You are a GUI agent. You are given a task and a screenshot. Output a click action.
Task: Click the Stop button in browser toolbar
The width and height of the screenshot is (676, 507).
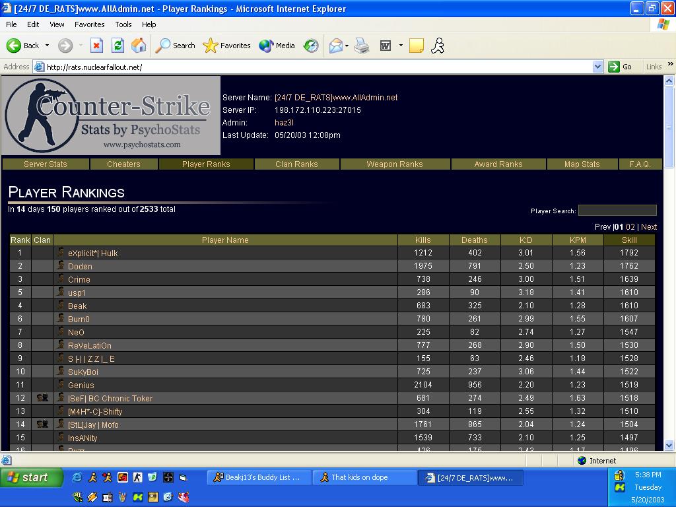96,46
